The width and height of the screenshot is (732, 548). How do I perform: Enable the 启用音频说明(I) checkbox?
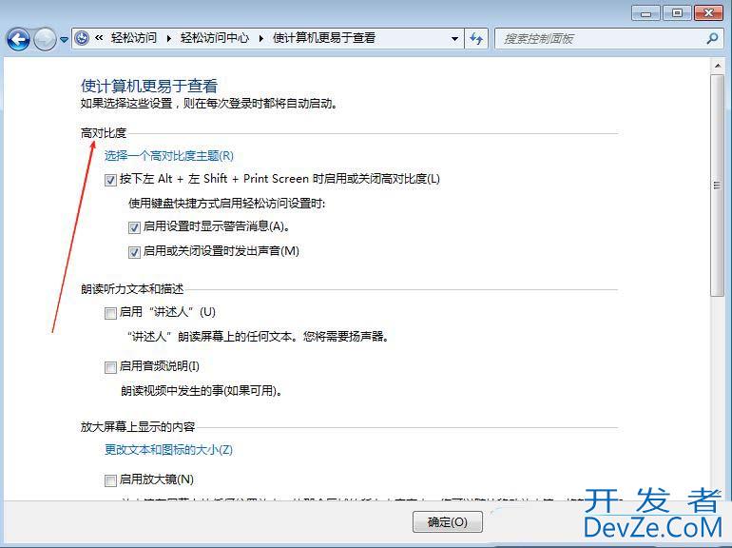pyautogui.click(x=110, y=367)
